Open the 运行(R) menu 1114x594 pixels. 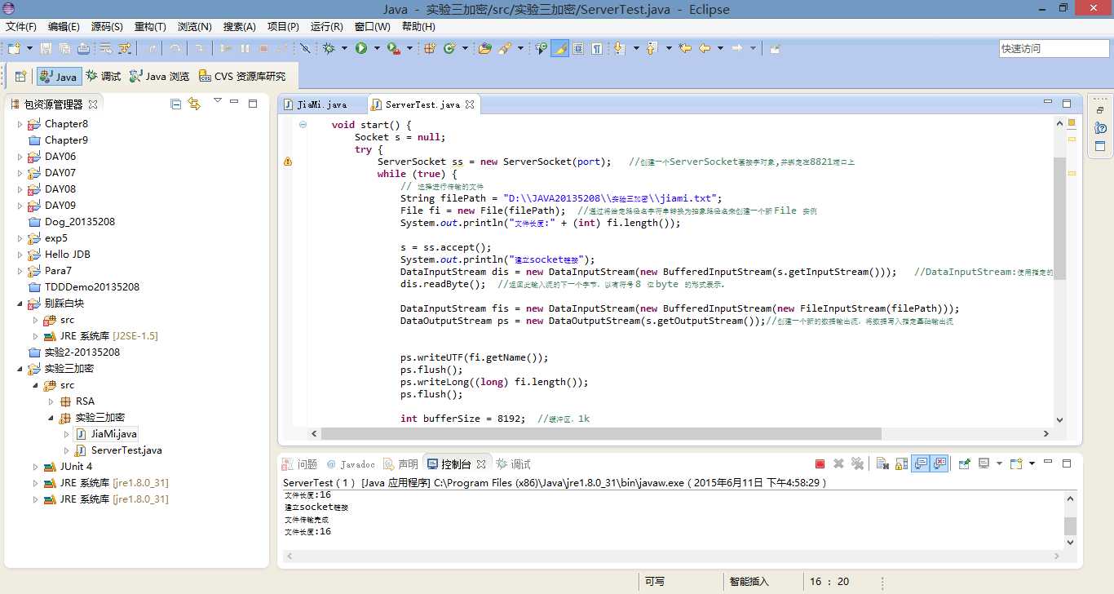(x=327, y=26)
